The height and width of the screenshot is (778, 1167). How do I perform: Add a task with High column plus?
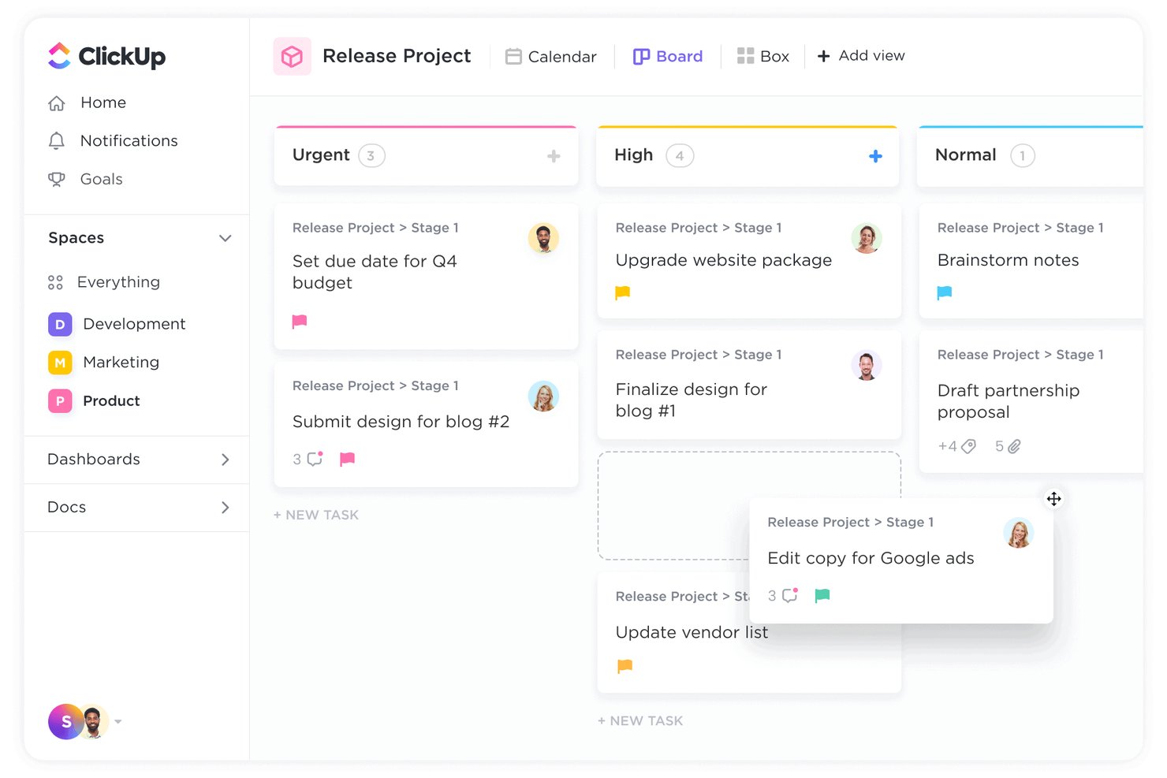875,156
